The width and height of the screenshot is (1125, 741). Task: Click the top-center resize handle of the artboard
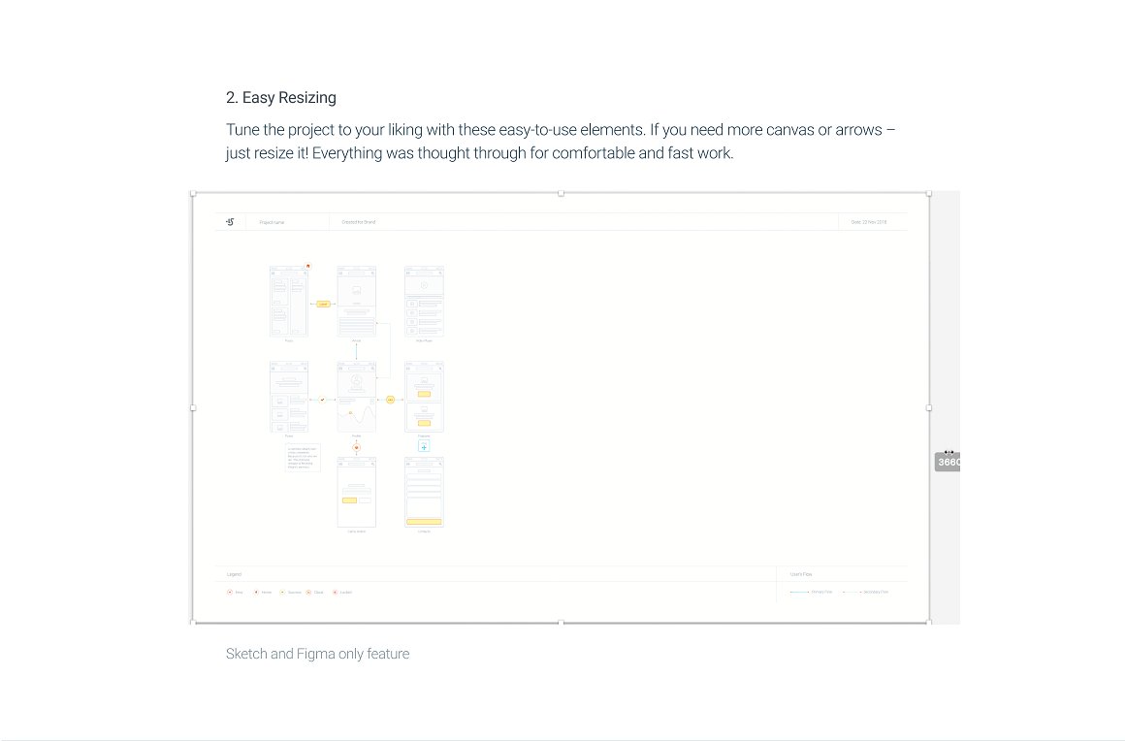tap(561, 194)
